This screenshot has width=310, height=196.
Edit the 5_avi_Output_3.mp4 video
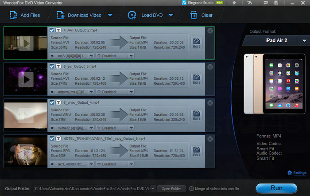pos(196,79)
